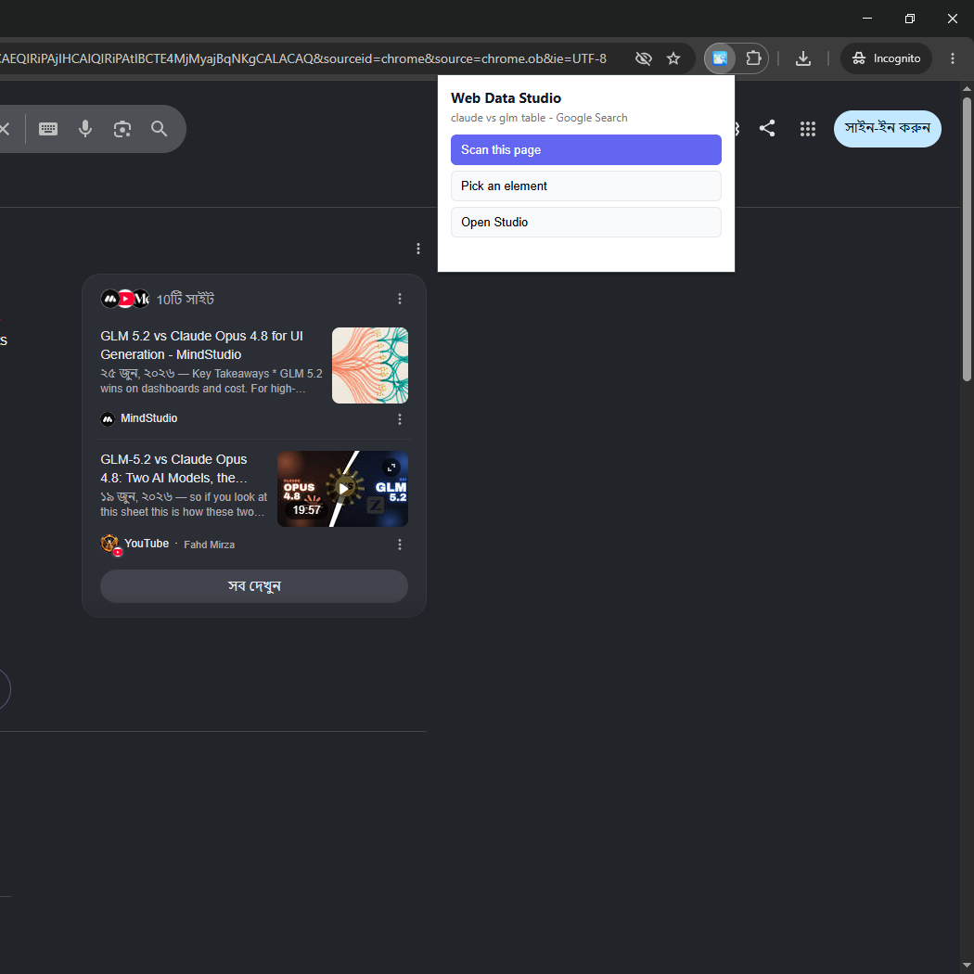Click Web Data Studio extension icon
Image resolution: width=974 pixels, height=974 pixels.
coord(720,58)
